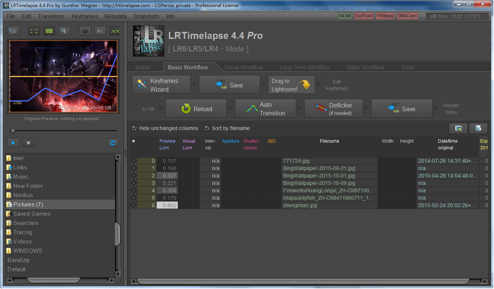Open the Edit menu
The height and width of the screenshot is (289, 494).
[26, 16]
